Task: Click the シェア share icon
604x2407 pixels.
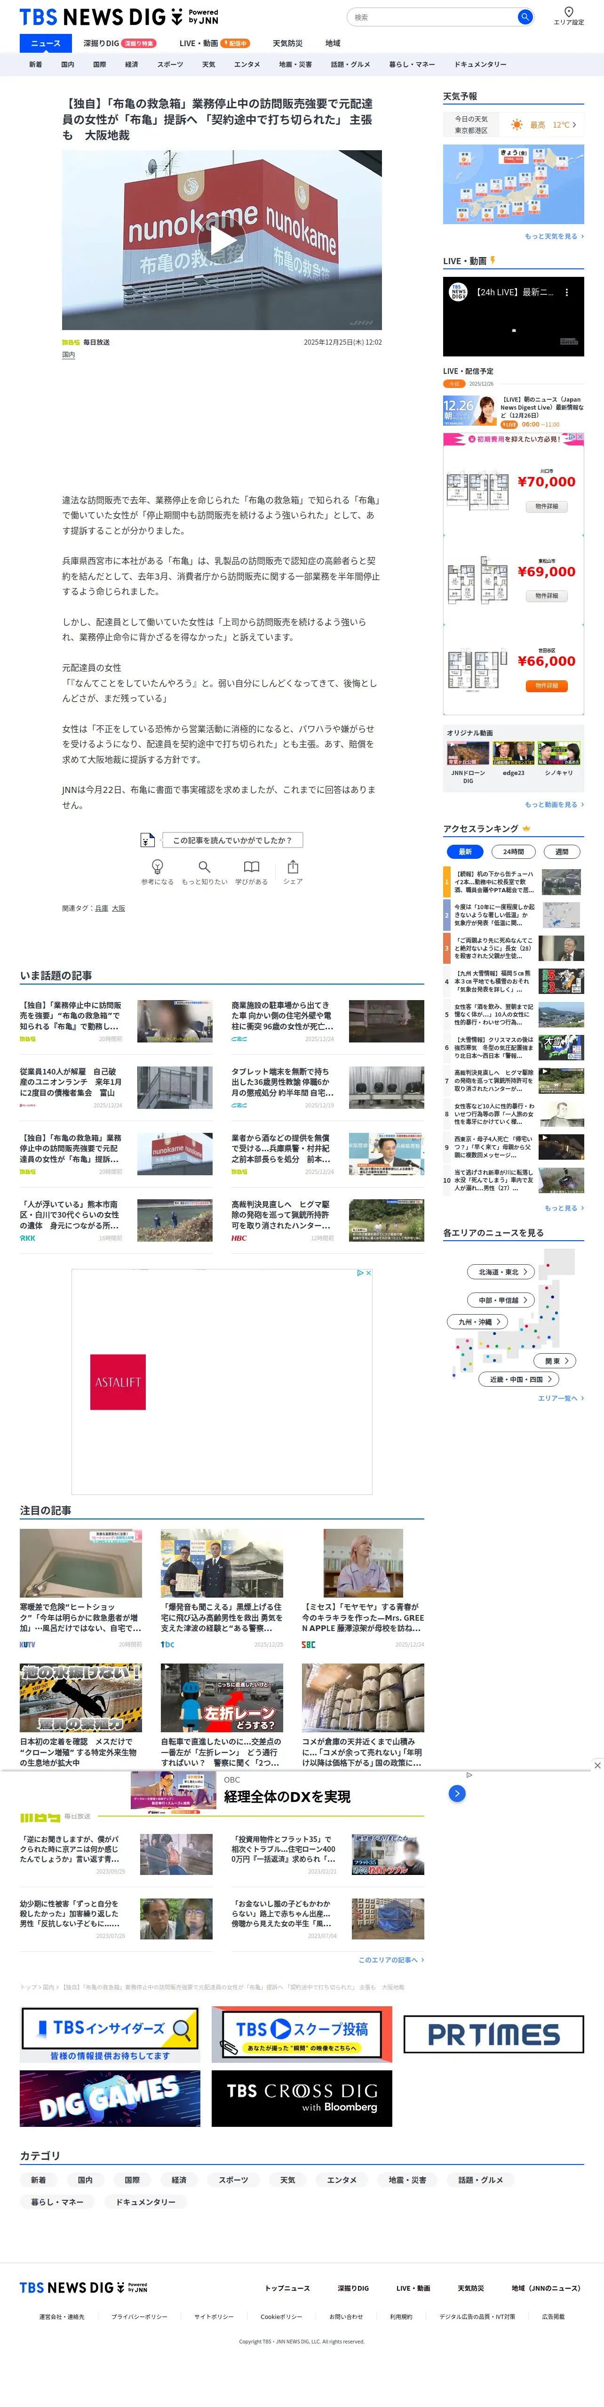Action: coord(293,866)
